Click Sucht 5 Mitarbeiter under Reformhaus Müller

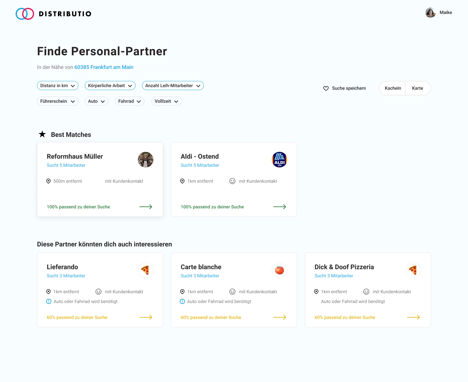pyautogui.click(x=66, y=165)
